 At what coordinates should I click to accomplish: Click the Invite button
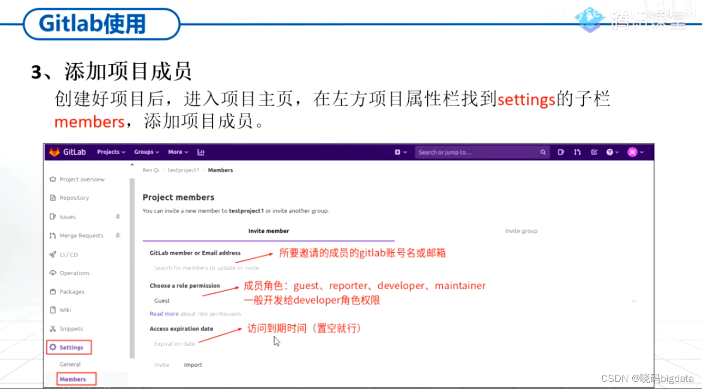coord(161,364)
